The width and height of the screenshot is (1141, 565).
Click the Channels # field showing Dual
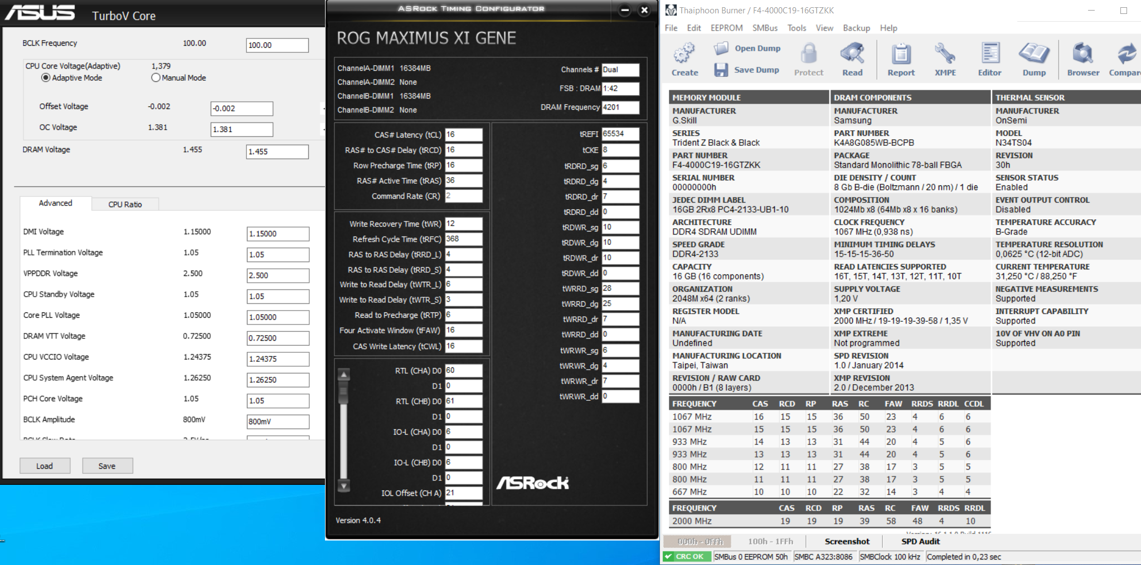pos(620,70)
